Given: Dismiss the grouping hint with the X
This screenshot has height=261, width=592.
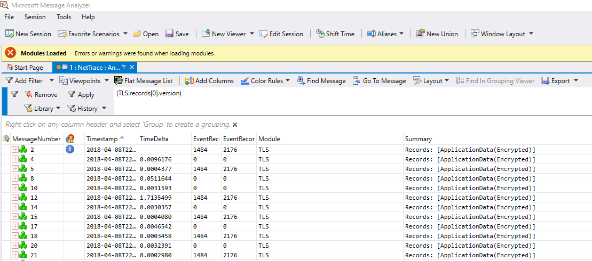Looking at the screenshot, I should (235, 125).
